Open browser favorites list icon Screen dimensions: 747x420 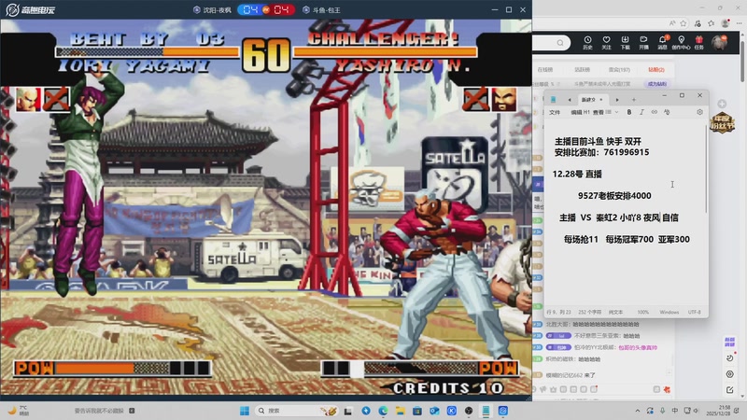coord(712,22)
